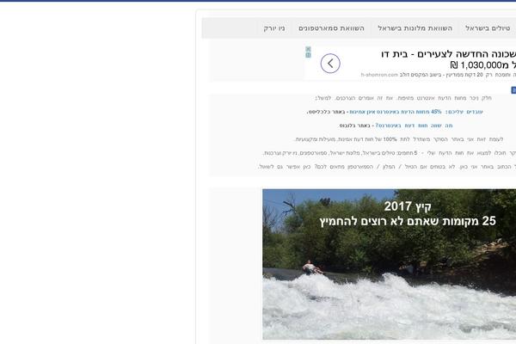The width and height of the screenshot is (516, 344).
Task: Click the h-shomron.com ad URL
Action: 379,75
